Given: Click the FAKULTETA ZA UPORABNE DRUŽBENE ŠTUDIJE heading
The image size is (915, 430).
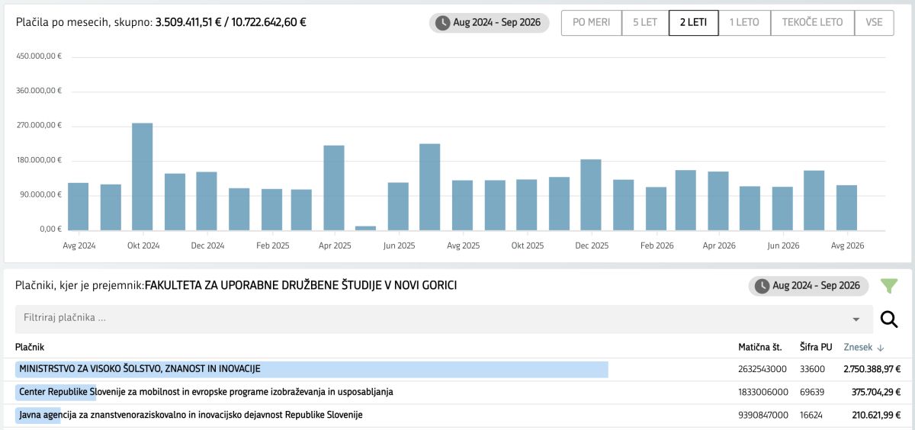Looking at the screenshot, I should pos(300,286).
